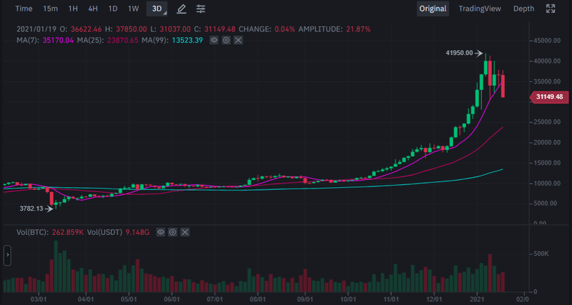572x305 pixels.
Task: Open volume indicator settings icon
Action: (x=174, y=232)
